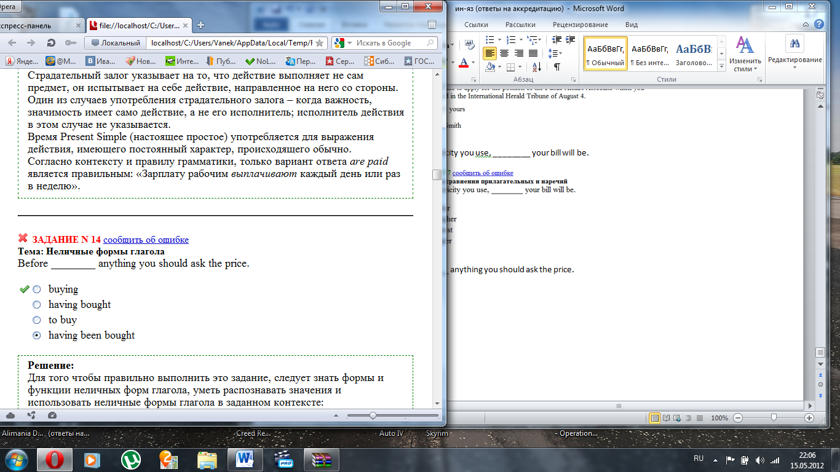This screenshot has width=840, height=472.
Task: Click the Opera address field
Action: click(231, 43)
